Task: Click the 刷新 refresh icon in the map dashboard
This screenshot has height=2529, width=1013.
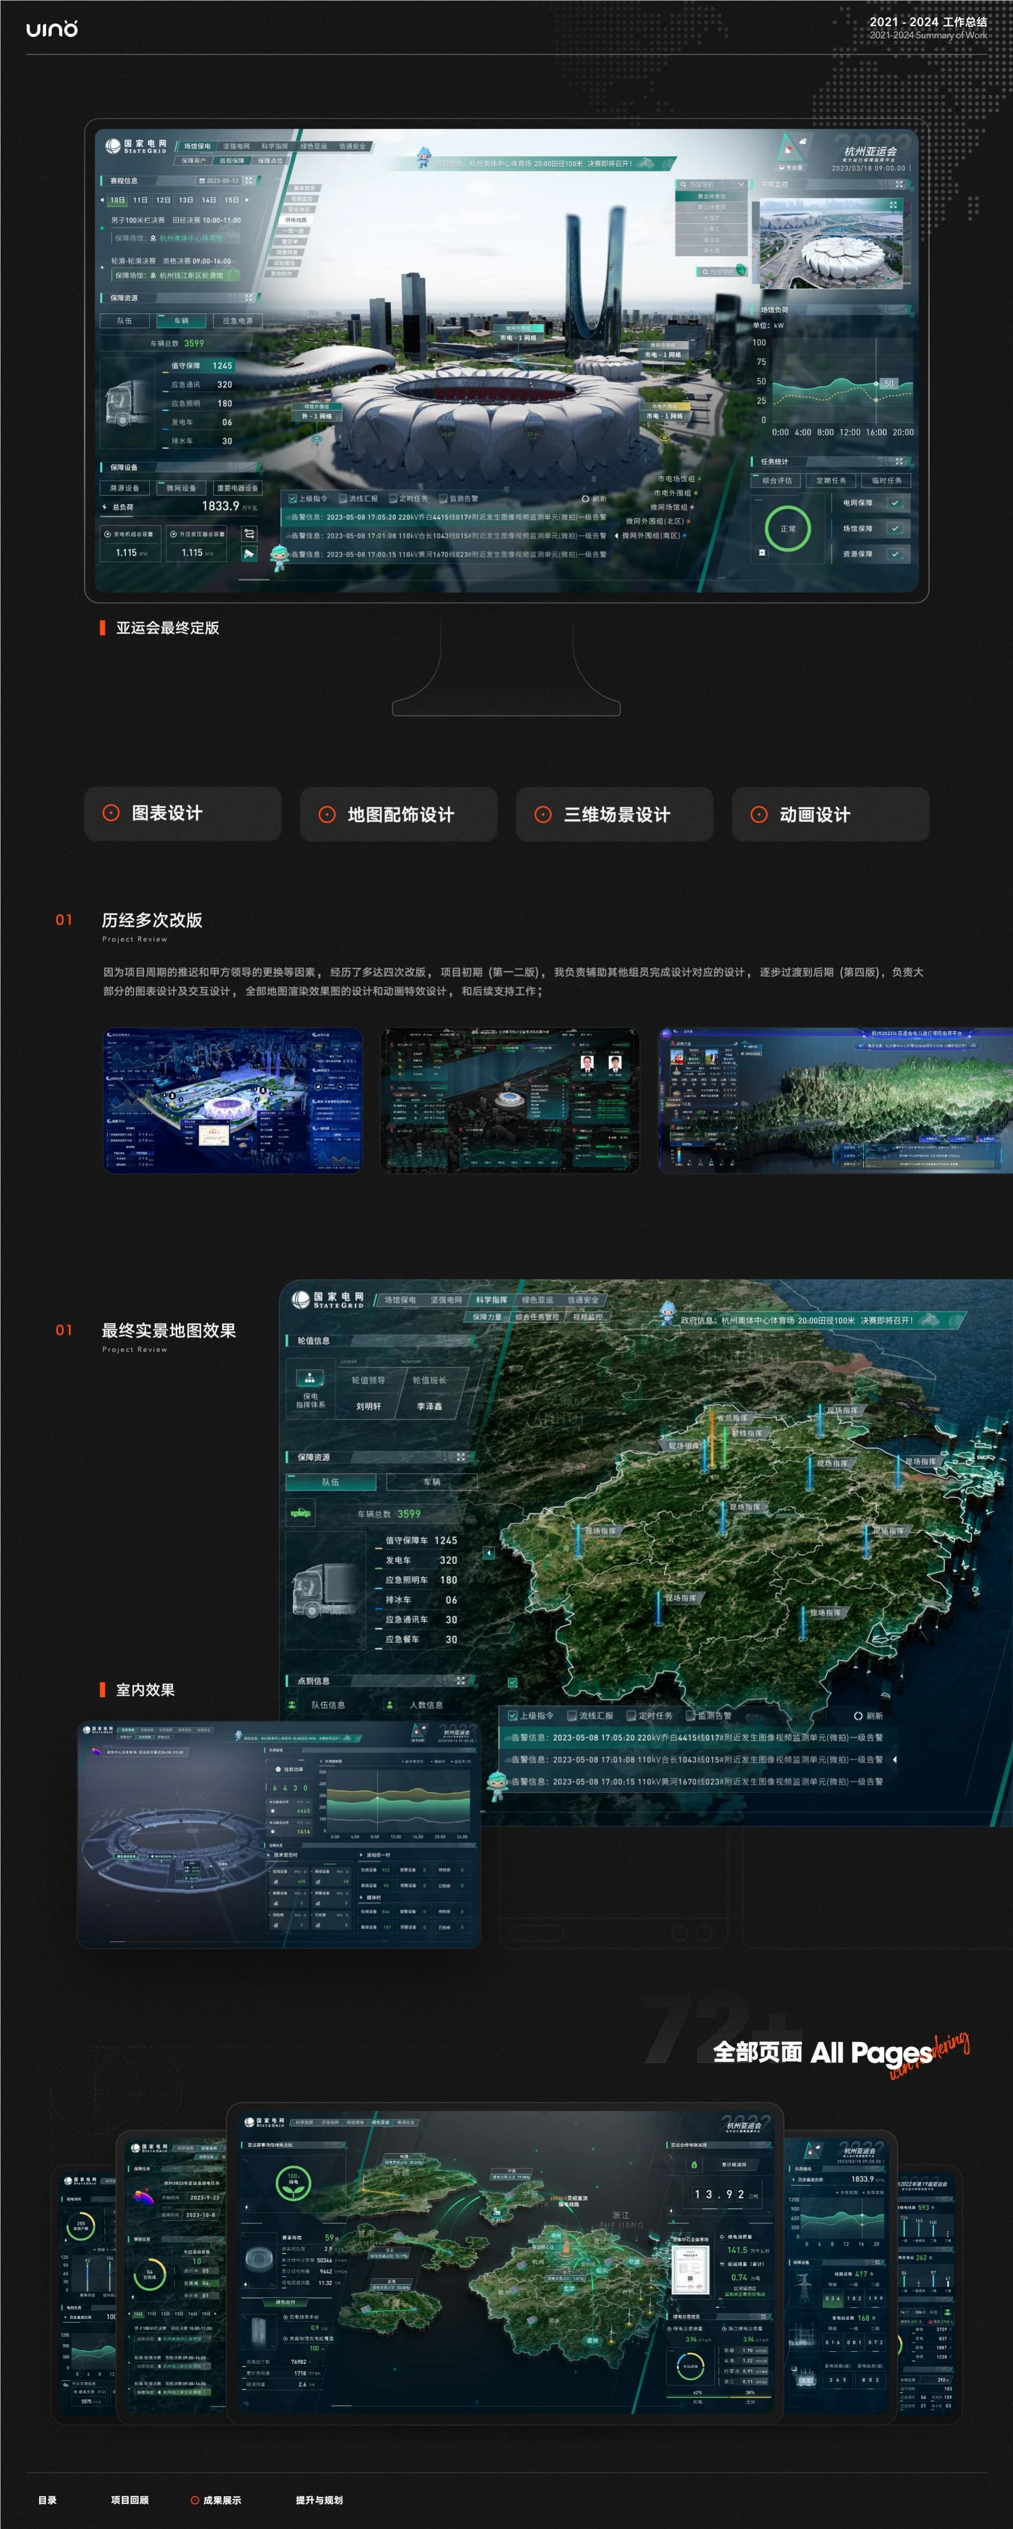Action: point(858,1716)
